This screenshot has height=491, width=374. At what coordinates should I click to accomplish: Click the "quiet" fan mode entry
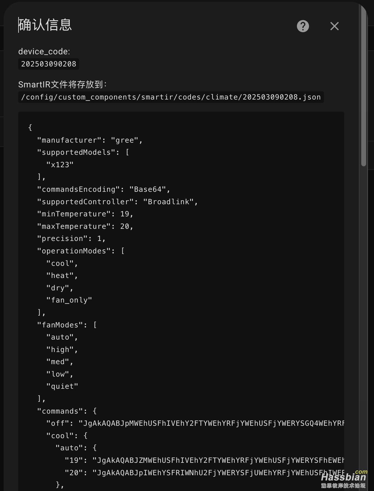[x=62, y=386]
